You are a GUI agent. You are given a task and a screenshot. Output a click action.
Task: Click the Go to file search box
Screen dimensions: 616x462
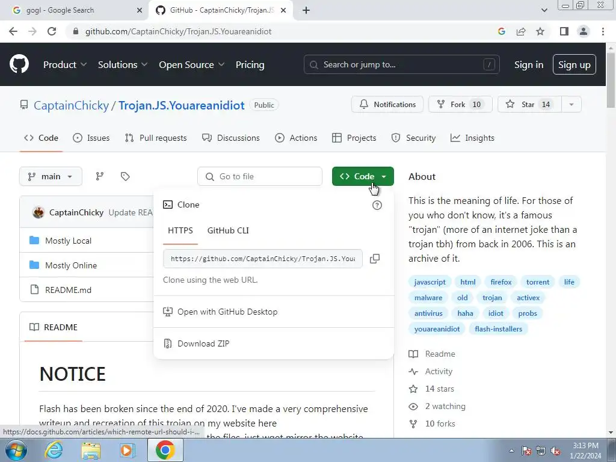[x=260, y=176]
